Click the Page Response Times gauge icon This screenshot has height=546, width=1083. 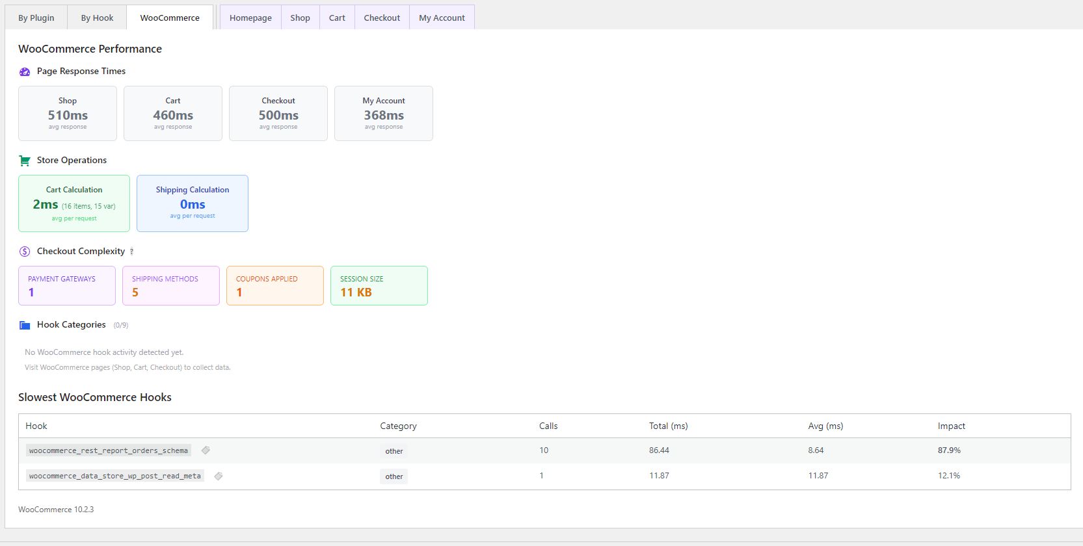pyautogui.click(x=25, y=71)
